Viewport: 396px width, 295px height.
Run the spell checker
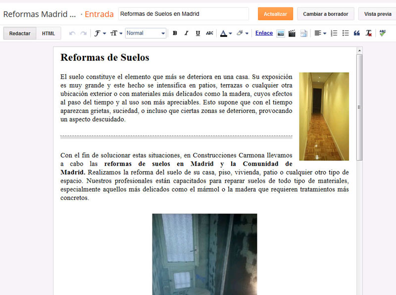pos(383,33)
